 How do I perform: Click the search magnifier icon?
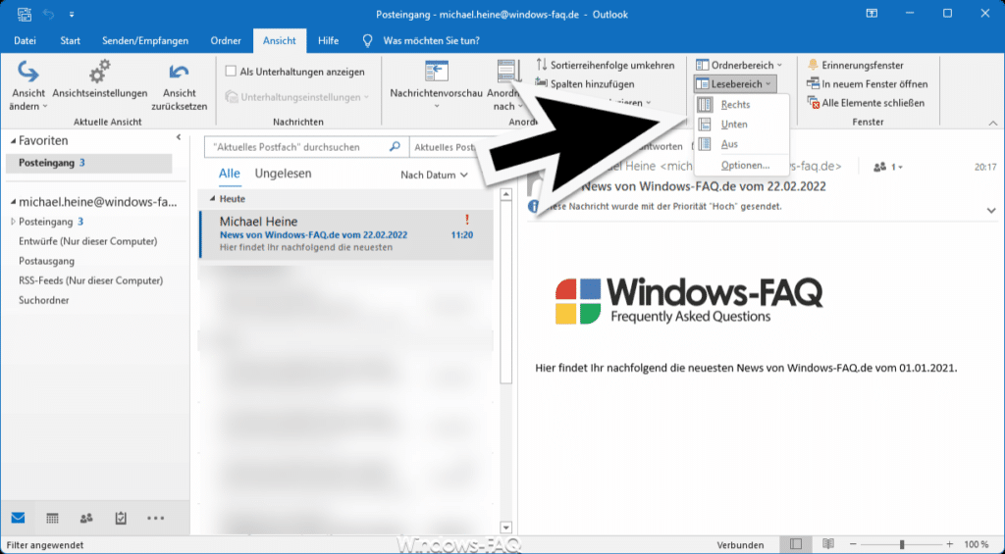pos(395,147)
